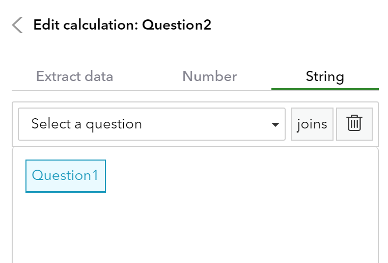
Task: Click the blue Question1 chip
Action: click(65, 176)
